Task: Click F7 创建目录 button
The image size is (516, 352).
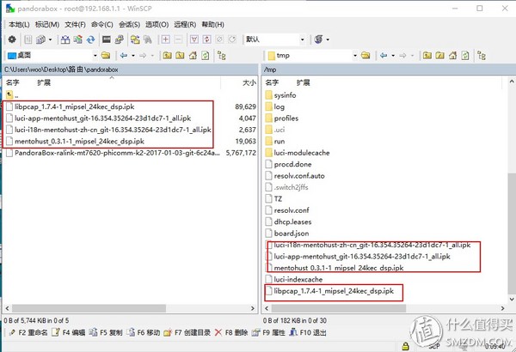Action: click(x=187, y=332)
